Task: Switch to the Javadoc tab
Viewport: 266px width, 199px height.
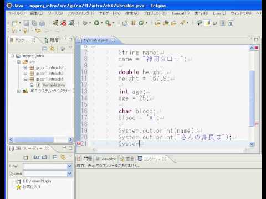Action: (x=106, y=159)
